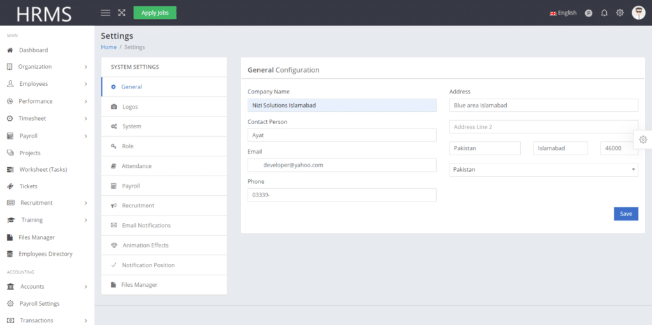Screen dimensions: 652x325
Task: Open the Role settings tab
Action: [164, 146]
